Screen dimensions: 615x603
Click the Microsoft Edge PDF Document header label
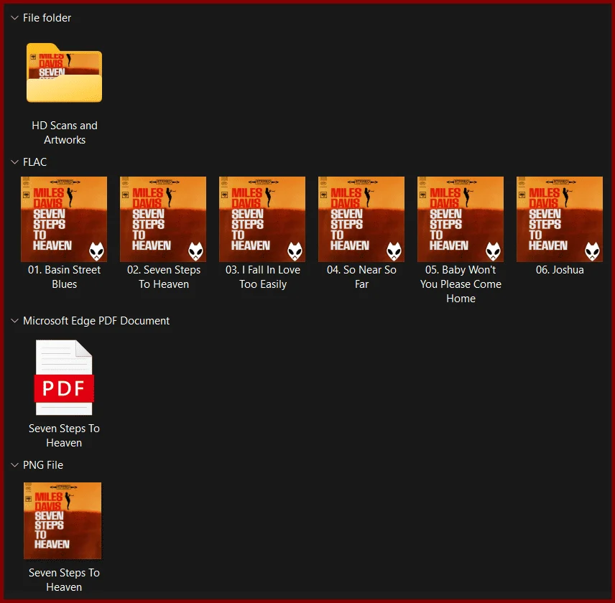click(x=96, y=320)
